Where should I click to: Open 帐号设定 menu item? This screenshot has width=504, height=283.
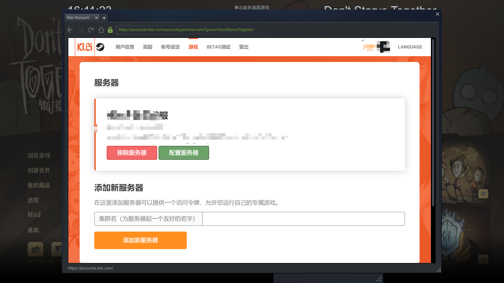pos(170,47)
